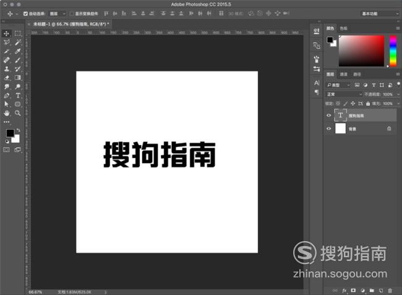Select the Zoom magnifier tool
The width and height of the screenshot is (402, 295).
click(18, 113)
